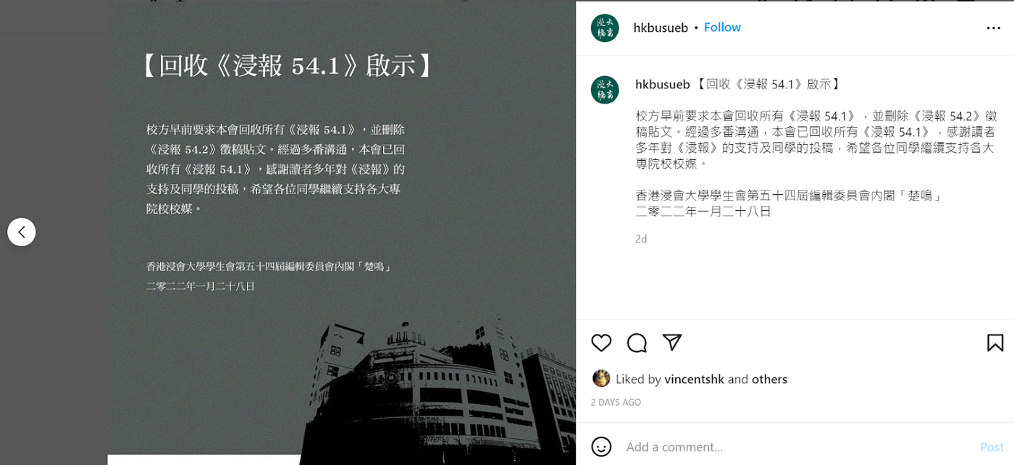This screenshot has width=1014, height=465.
Task: Click the small liker avatar beside Liked by
Action: click(601, 378)
